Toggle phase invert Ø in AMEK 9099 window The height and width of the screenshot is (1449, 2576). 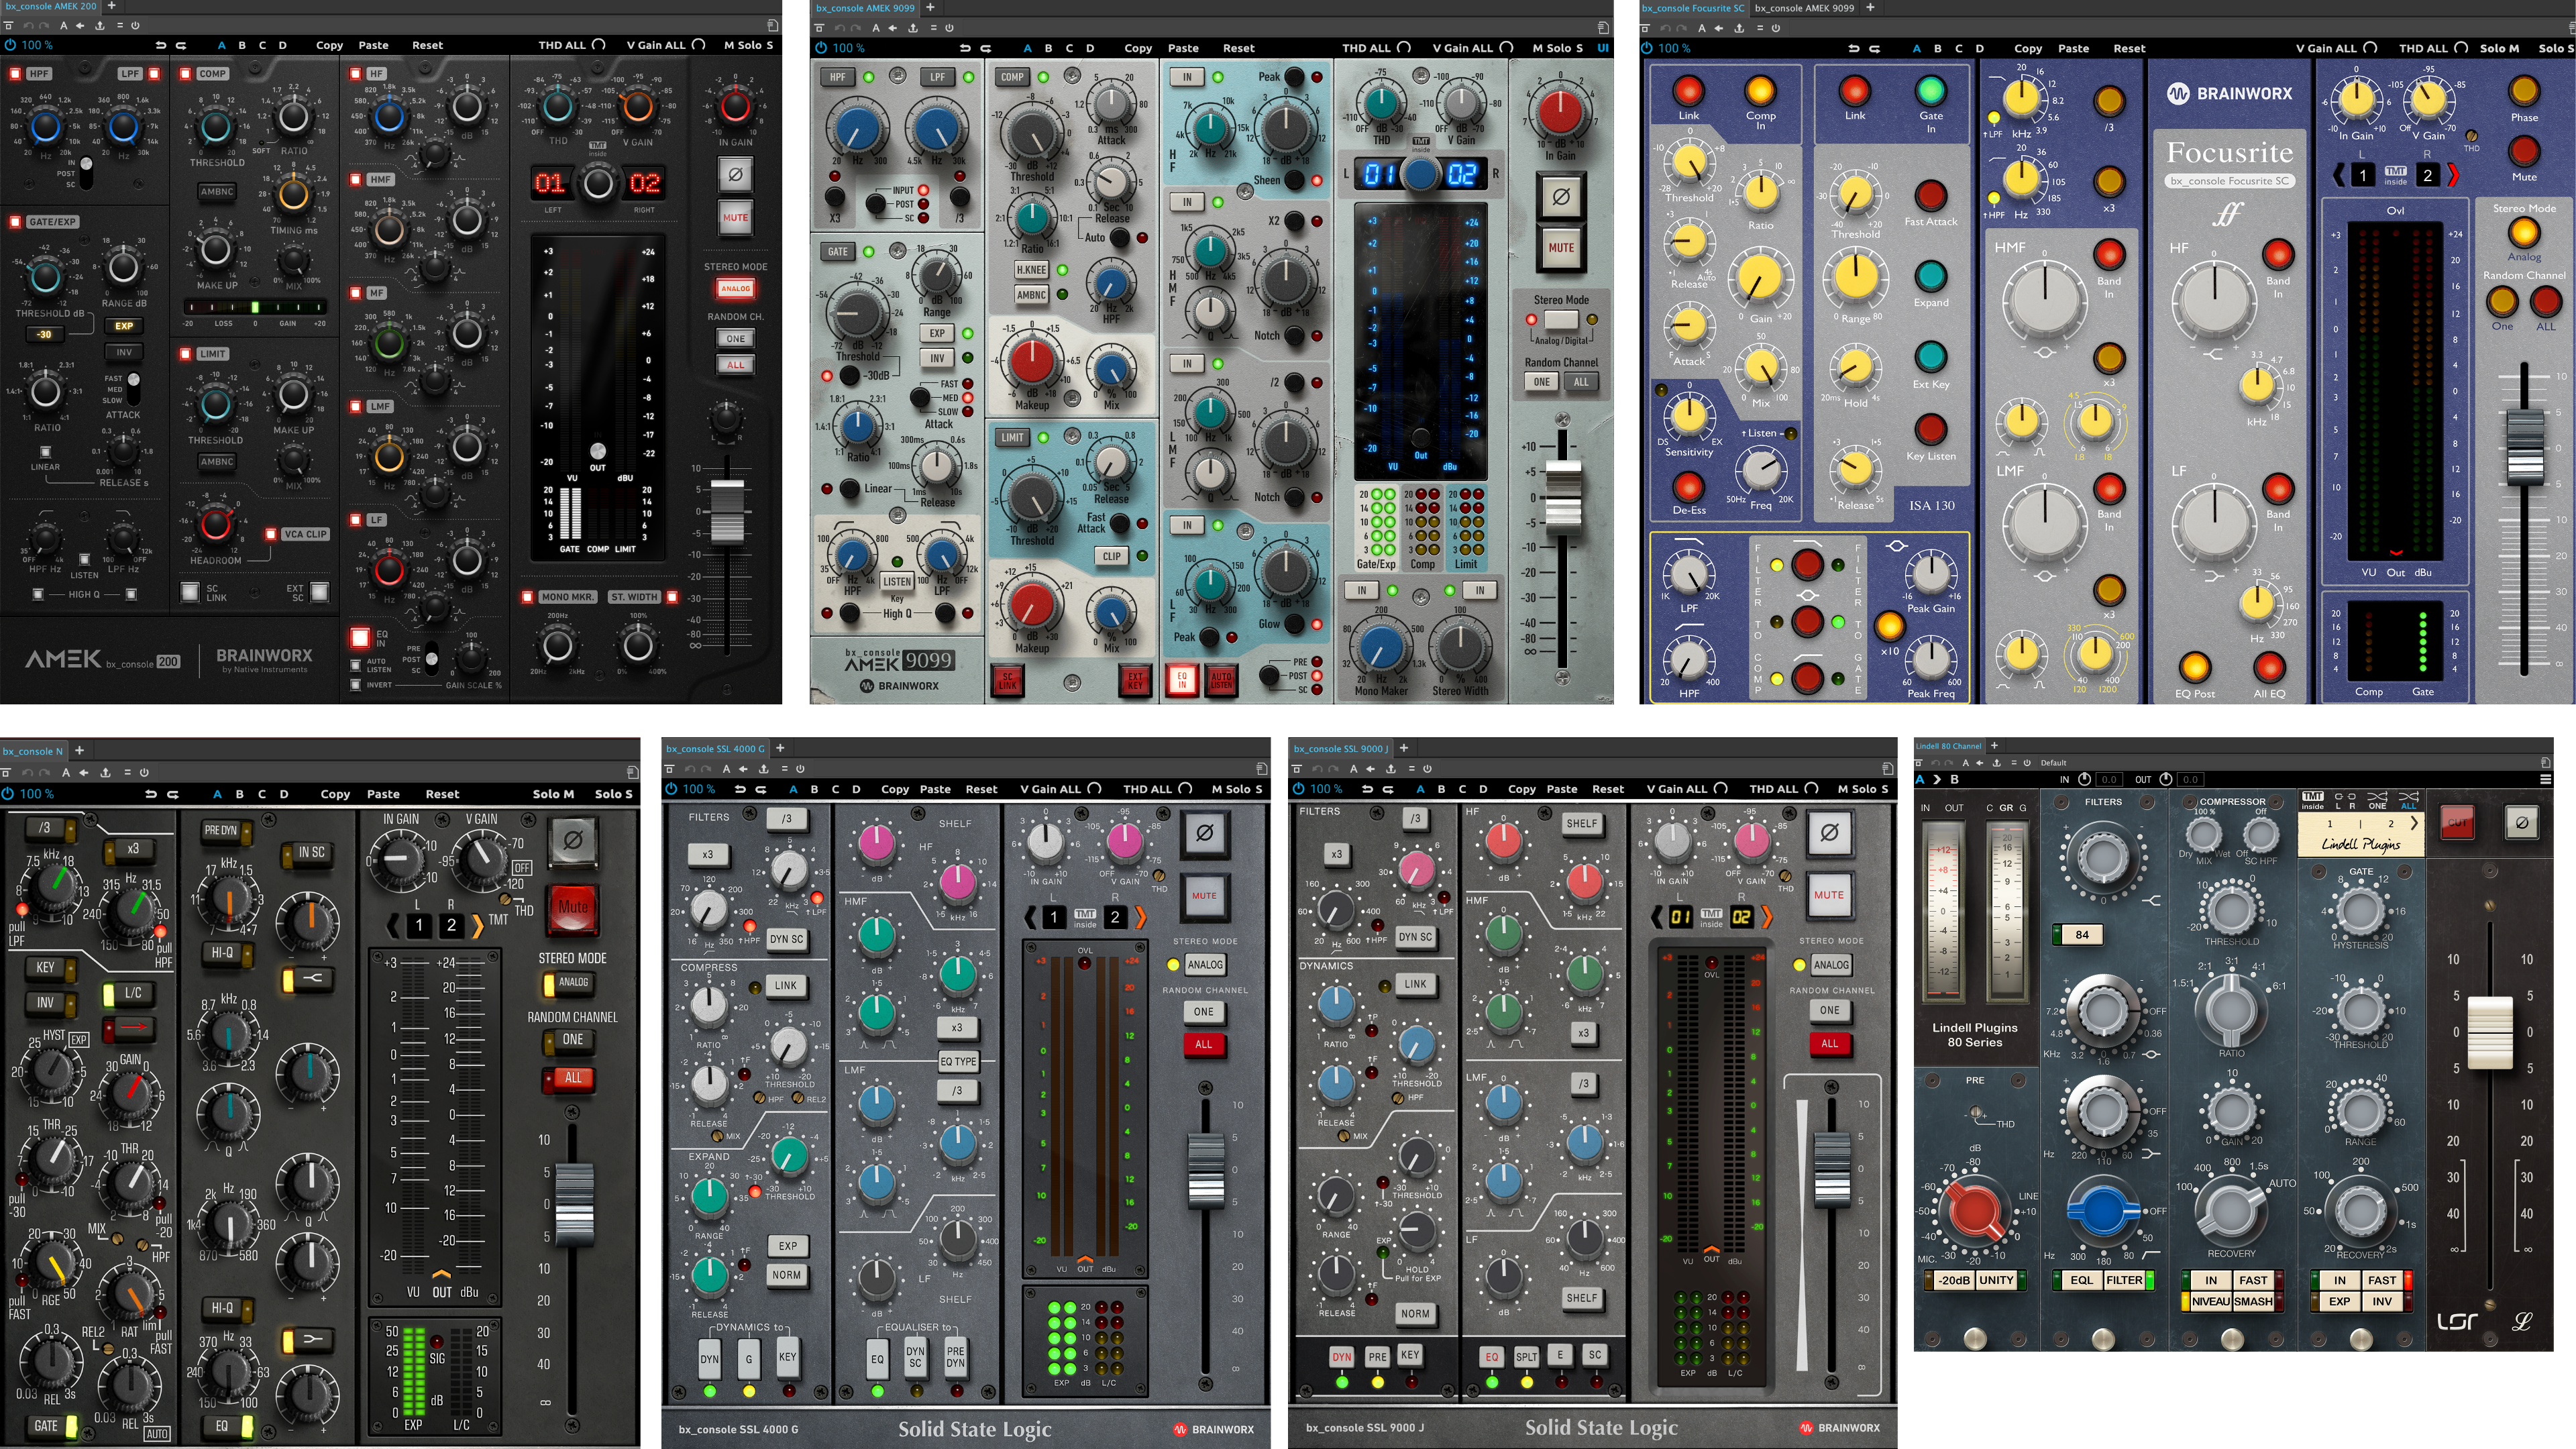[1560, 197]
